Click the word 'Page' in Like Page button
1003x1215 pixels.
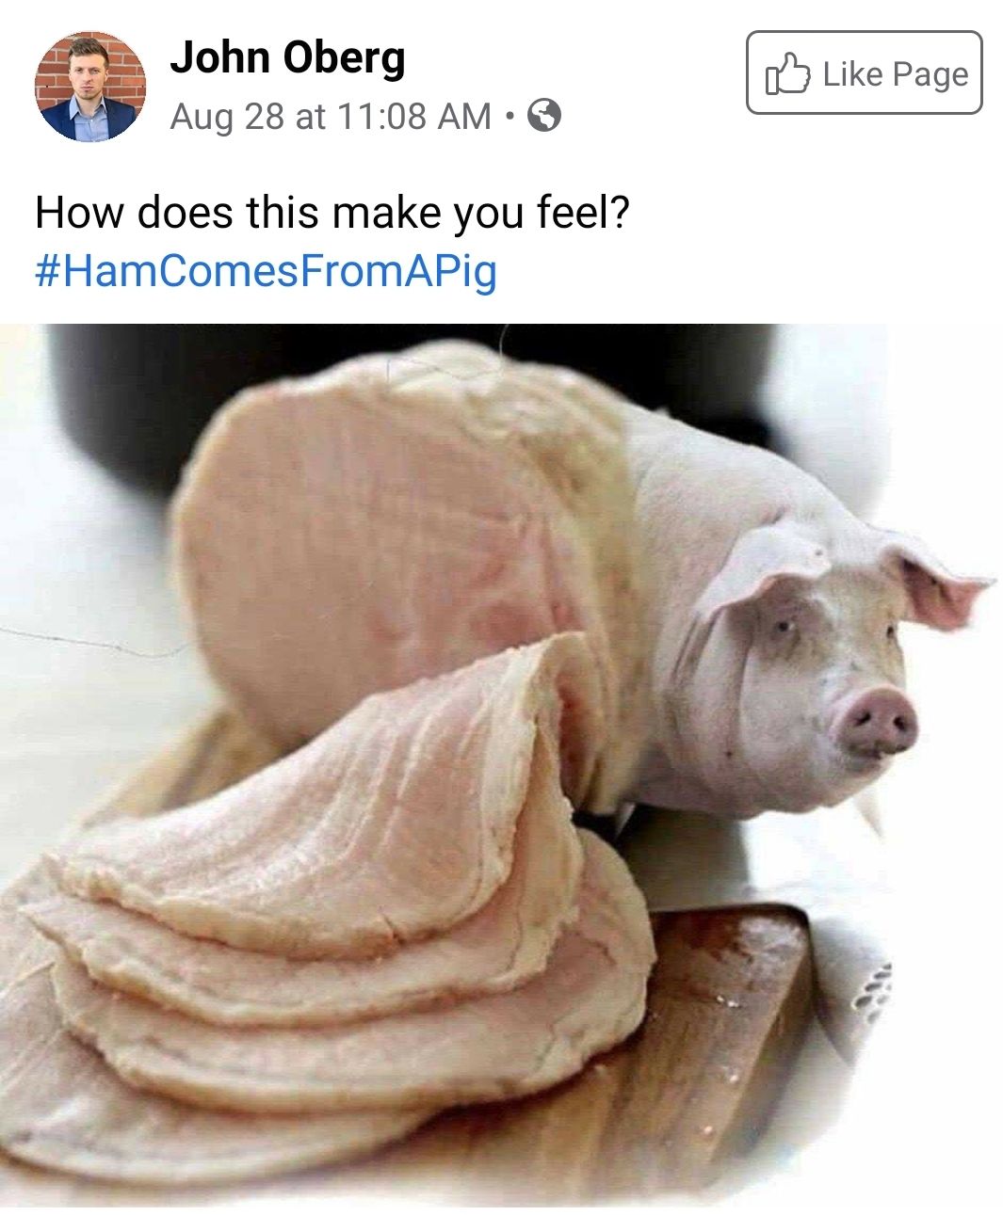click(930, 73)
